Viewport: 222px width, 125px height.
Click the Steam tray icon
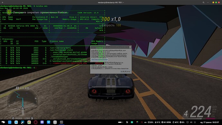[x=127, y=122]
